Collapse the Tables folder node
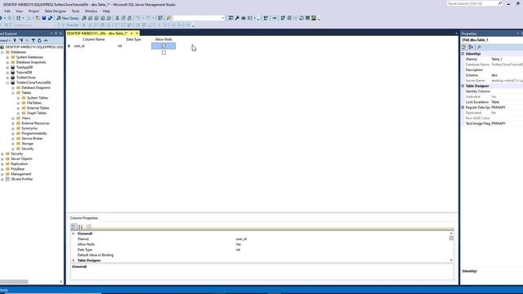The width and height of the screenshot is (523, 294). point(13,92)
